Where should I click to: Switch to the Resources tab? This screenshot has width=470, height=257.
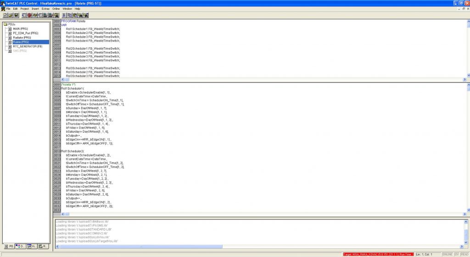coord(43,246)
